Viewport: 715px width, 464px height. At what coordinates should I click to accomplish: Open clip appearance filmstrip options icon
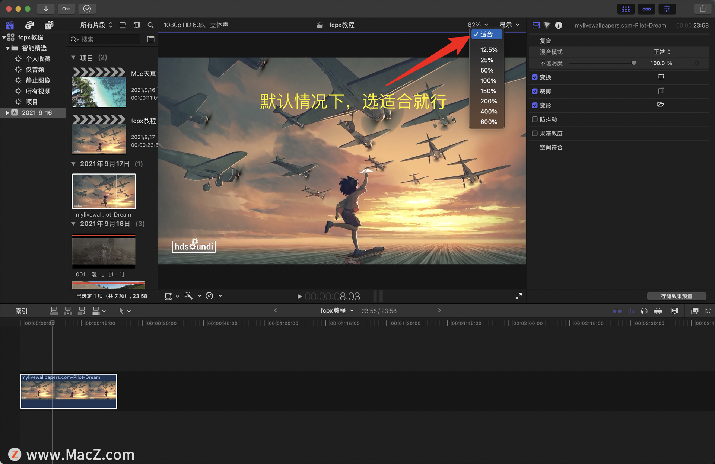pos(137,25)
